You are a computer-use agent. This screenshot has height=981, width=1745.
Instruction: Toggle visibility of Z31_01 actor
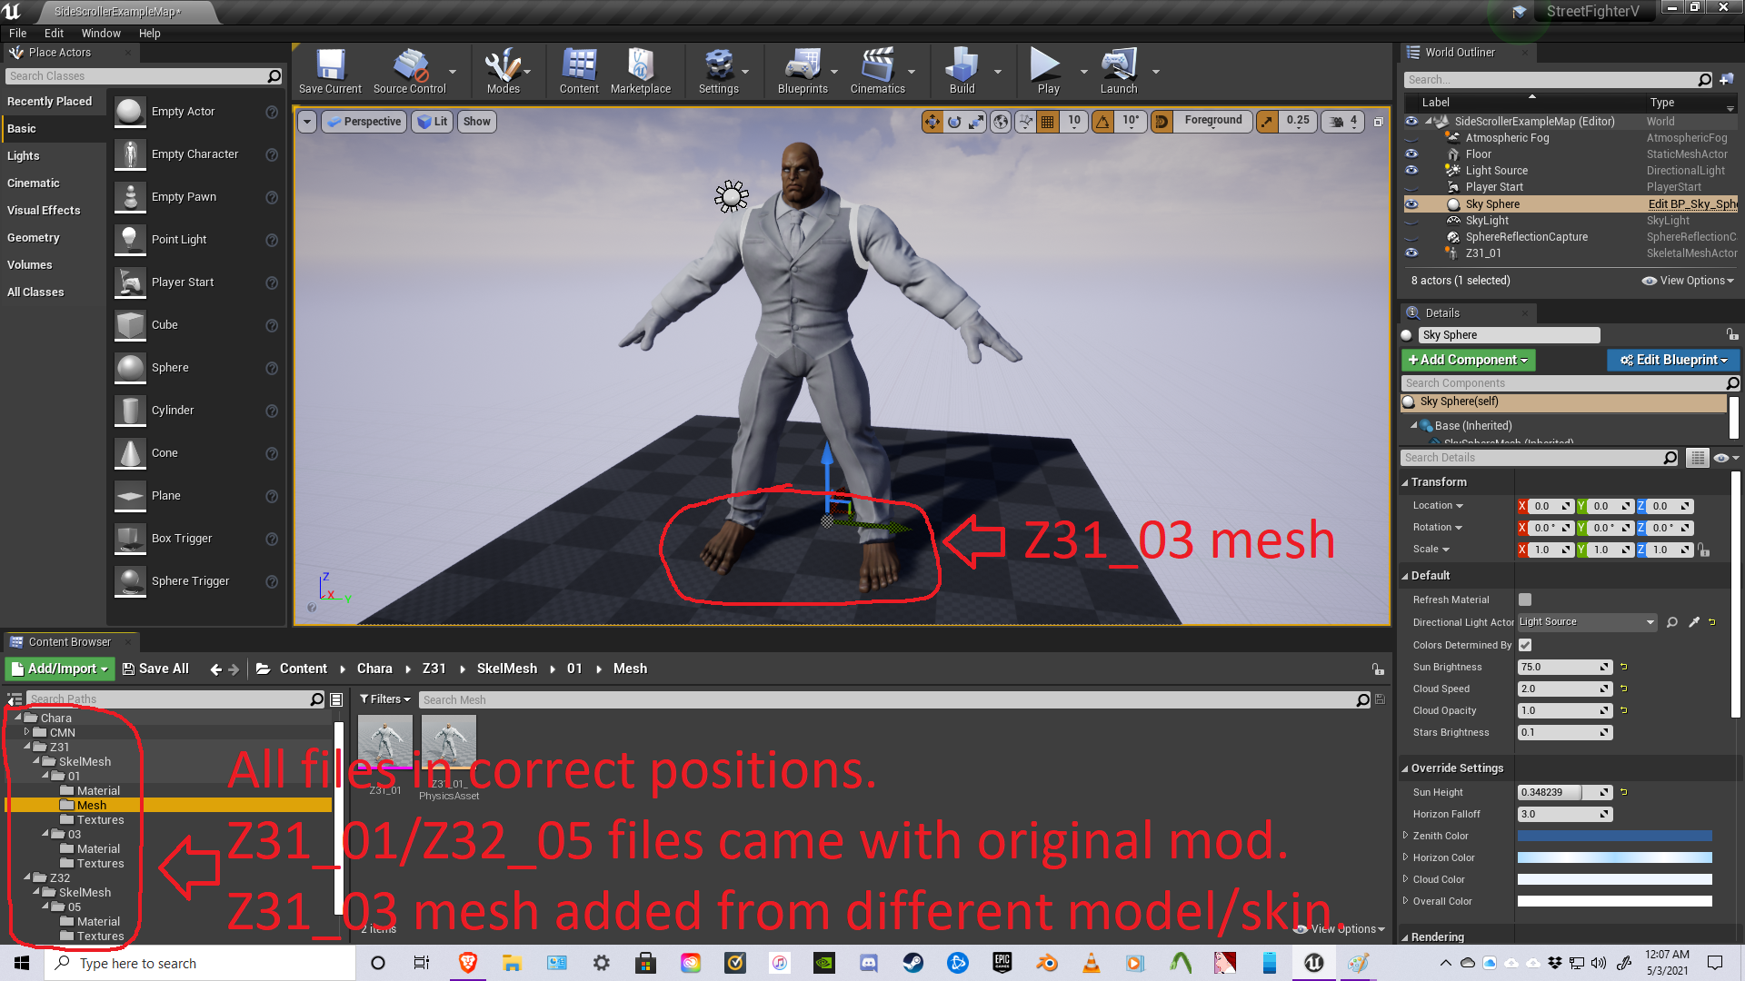tap(1411, 253)
